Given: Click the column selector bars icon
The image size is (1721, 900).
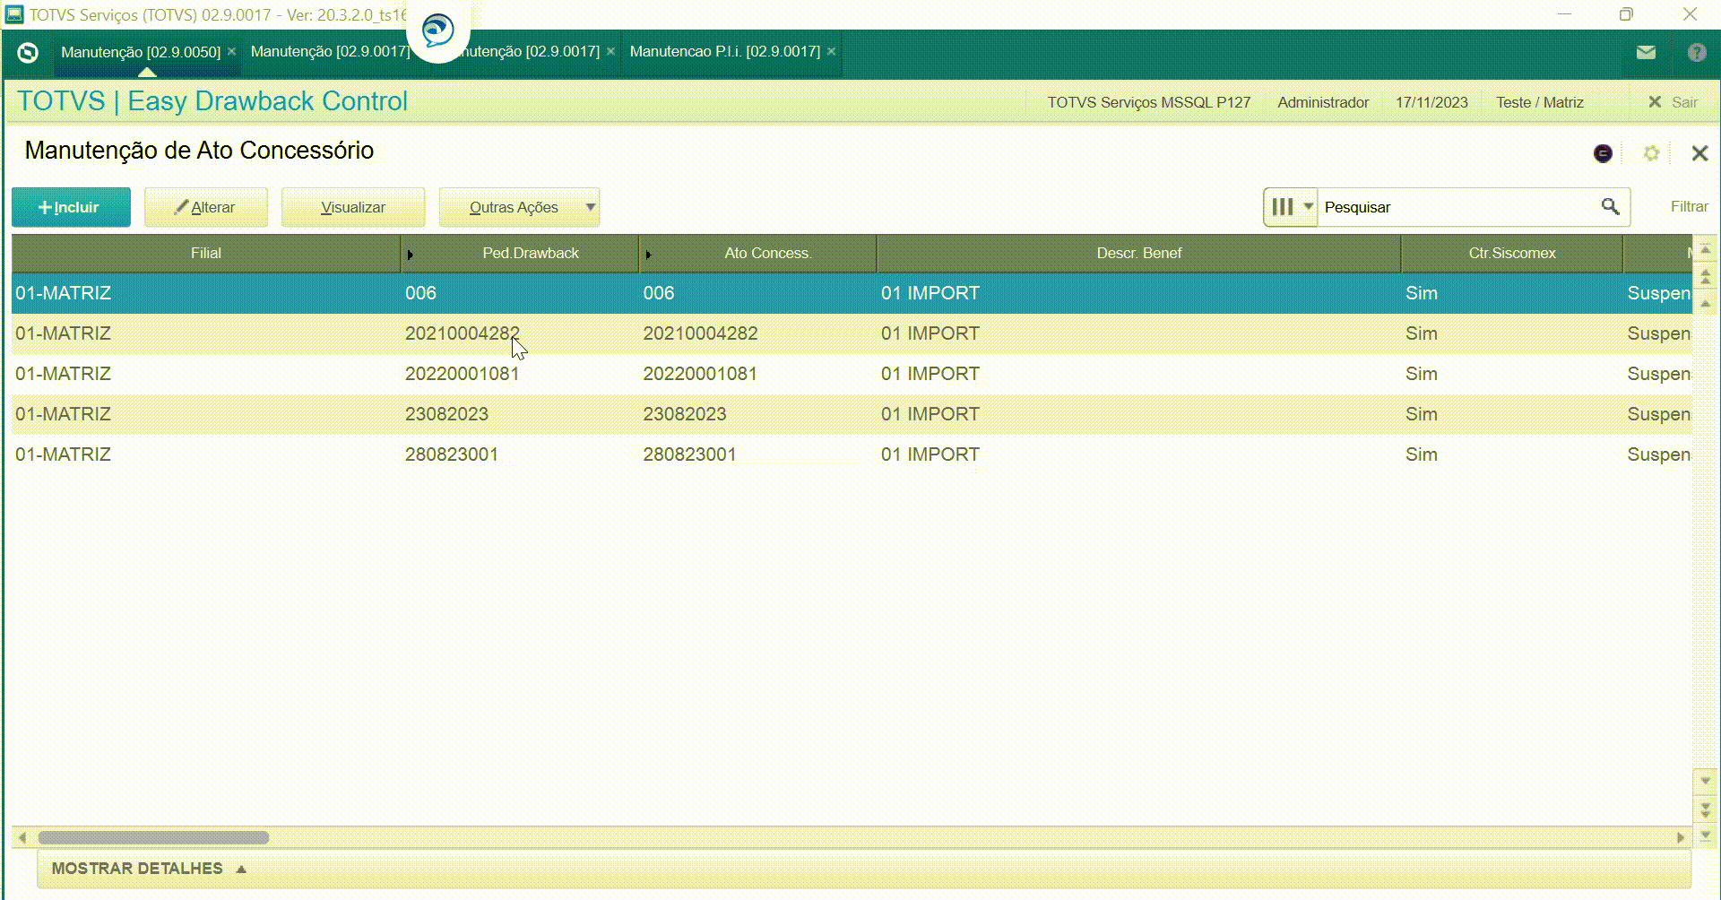Looking at the screenshot, I should (1283, 207).
